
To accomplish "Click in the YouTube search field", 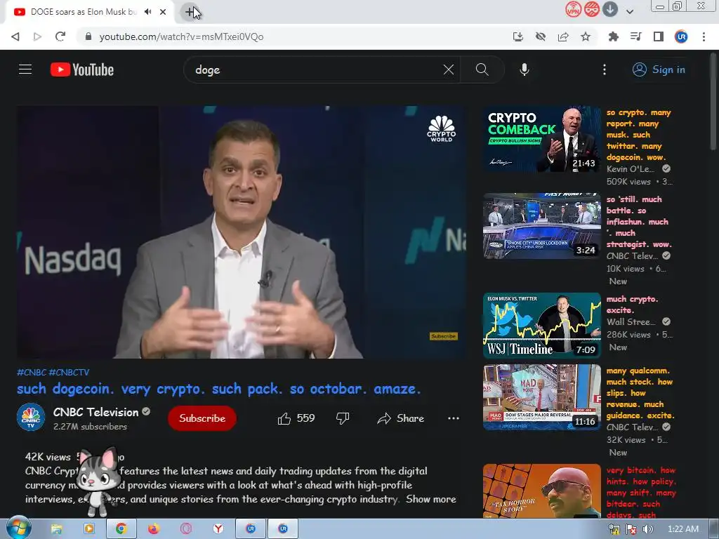I will tap(317, 69).
